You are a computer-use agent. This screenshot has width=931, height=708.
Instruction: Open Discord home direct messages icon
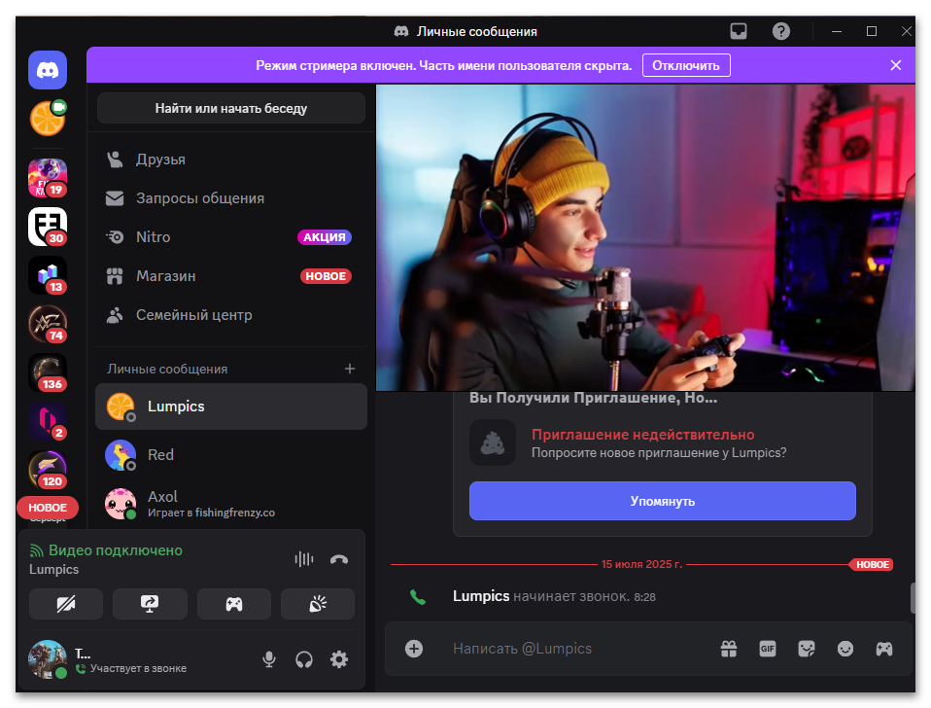click(48, 70)
